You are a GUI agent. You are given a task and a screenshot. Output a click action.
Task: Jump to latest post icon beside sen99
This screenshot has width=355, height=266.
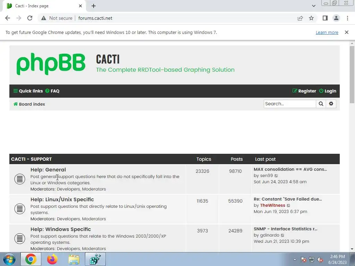(x=276, y=176)
